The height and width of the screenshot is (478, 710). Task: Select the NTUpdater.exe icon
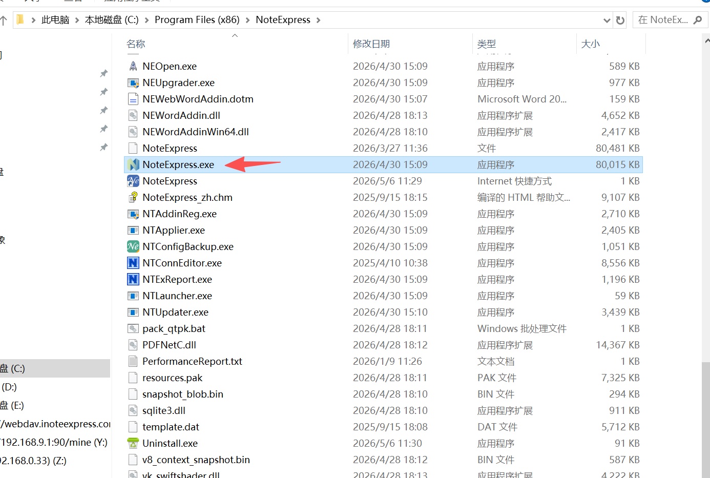[x=133, y=312]
